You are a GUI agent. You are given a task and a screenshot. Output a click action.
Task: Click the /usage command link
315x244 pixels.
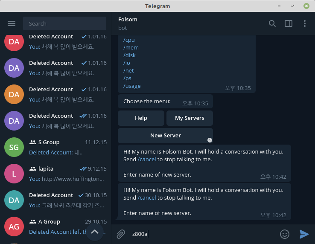coord(132,86)
